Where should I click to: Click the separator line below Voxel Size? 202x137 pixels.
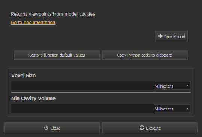tap(101, 92)
